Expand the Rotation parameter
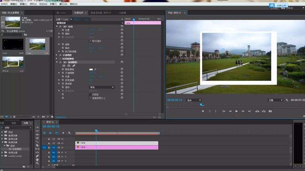The height and width of the screenshot is (171, 305). tap(59, 44)
